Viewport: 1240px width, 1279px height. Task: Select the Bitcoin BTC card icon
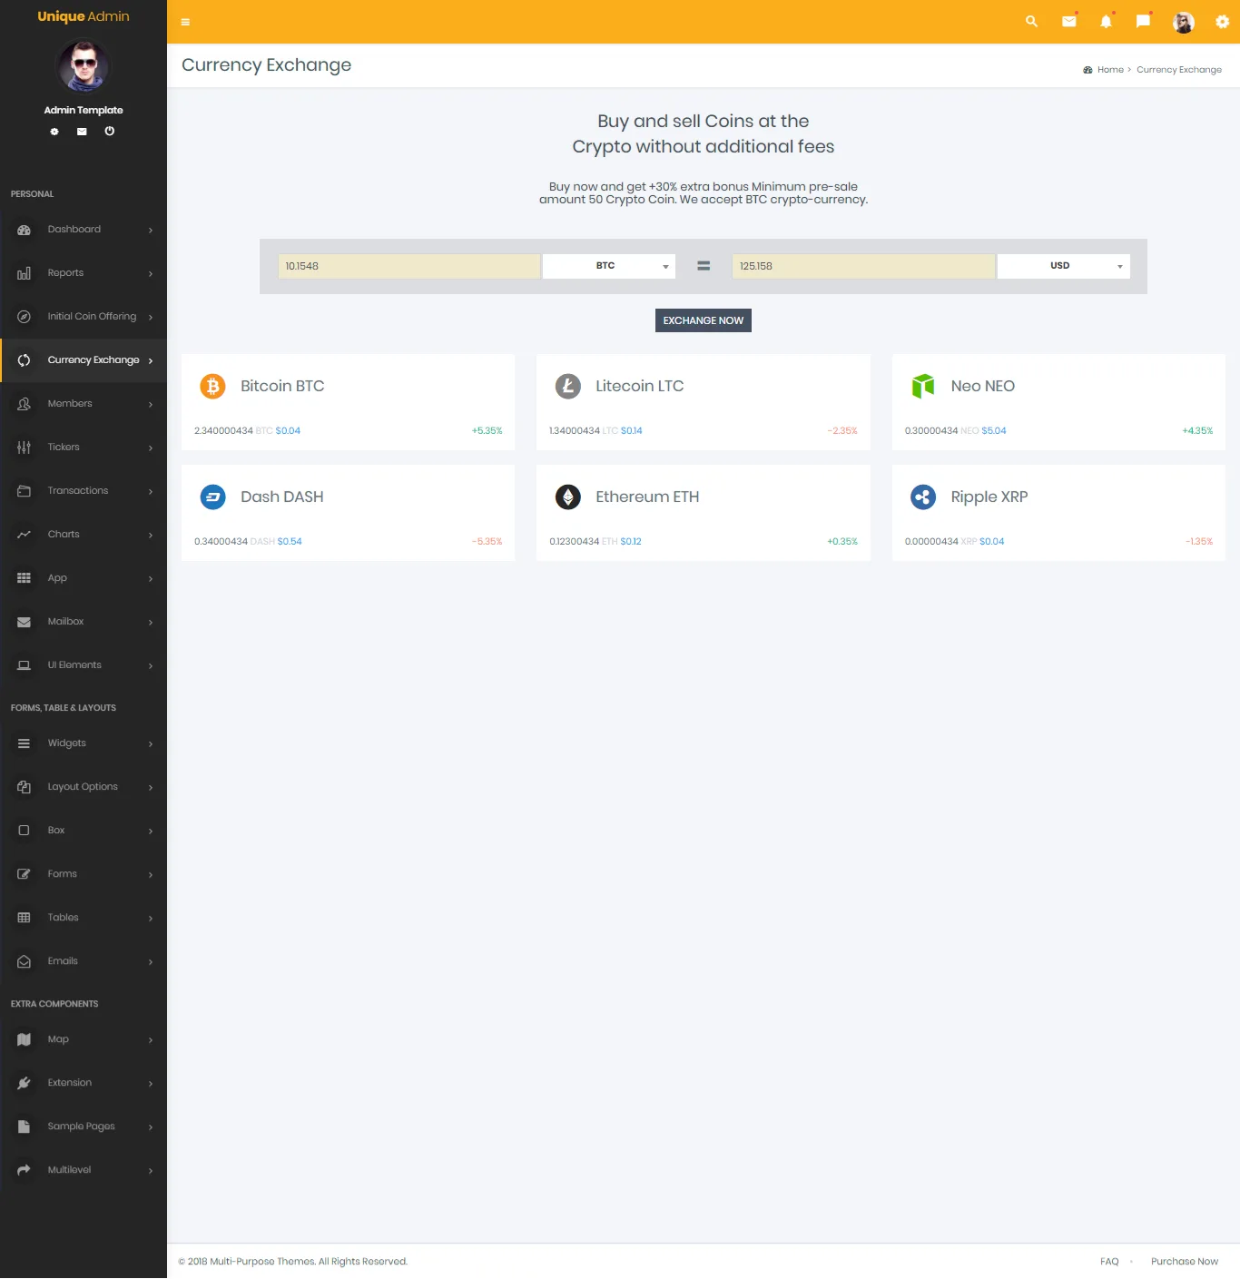point(212,386)
